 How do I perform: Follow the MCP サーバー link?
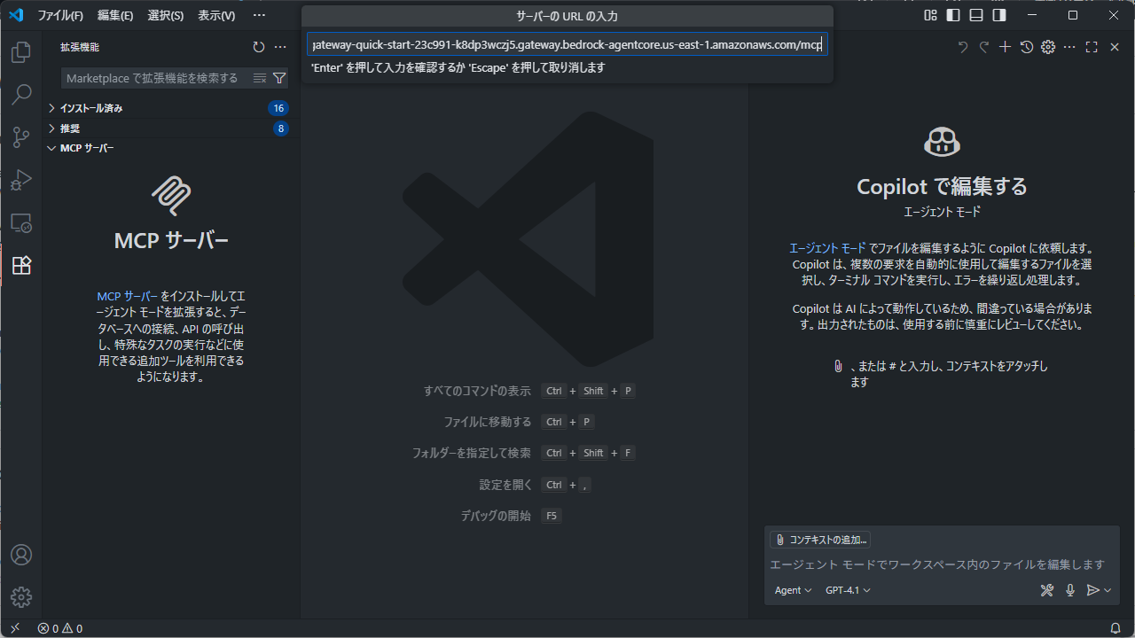[128, 296]
